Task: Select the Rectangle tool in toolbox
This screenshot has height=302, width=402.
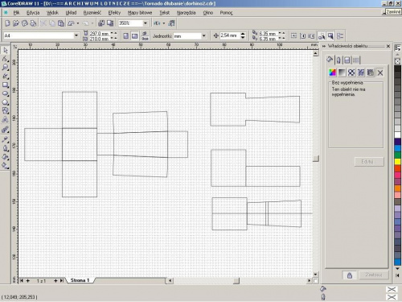Action: click(x=6, y=85)
